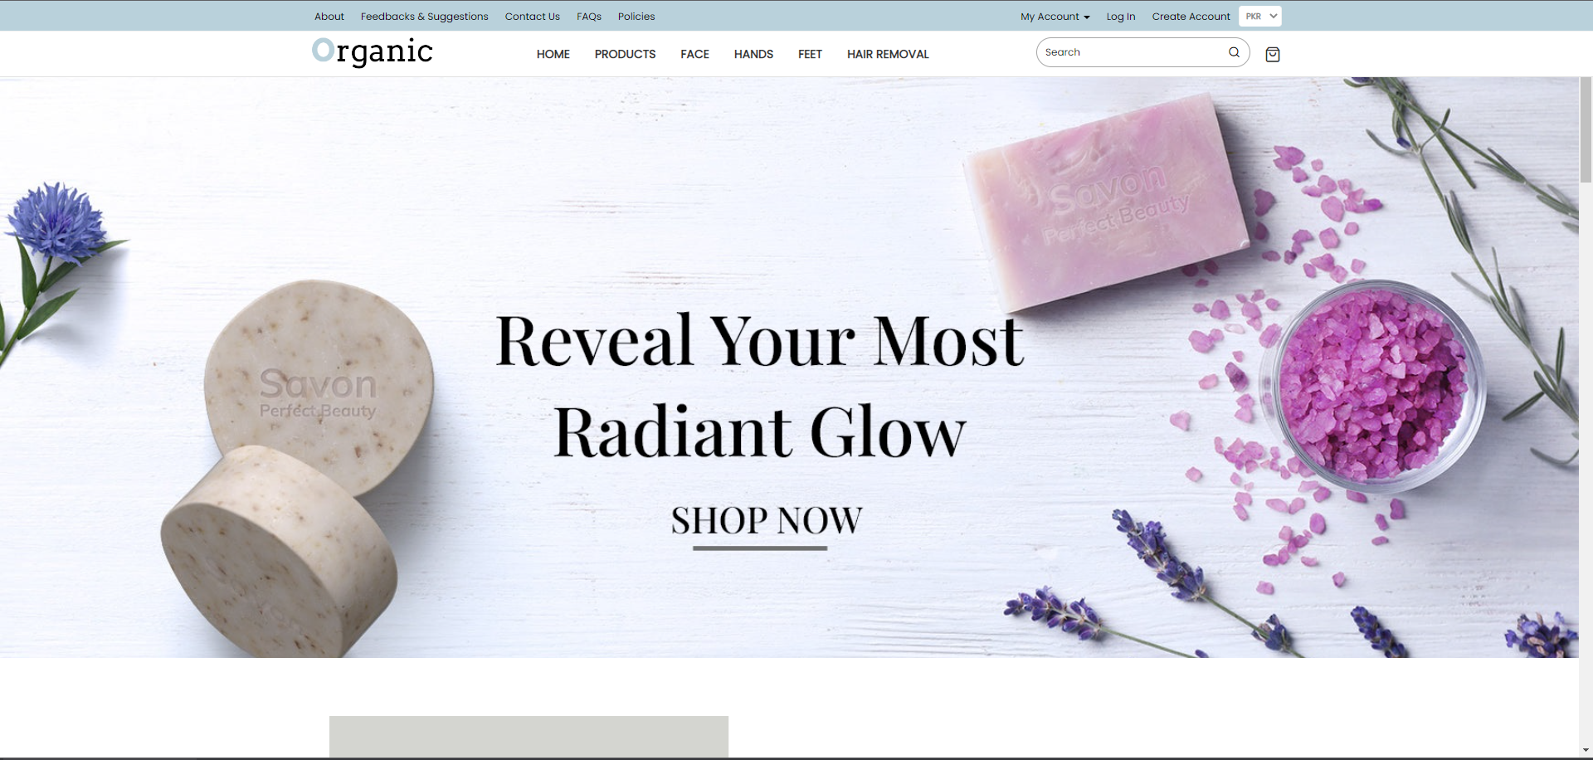Select the HANDS category

753,55
